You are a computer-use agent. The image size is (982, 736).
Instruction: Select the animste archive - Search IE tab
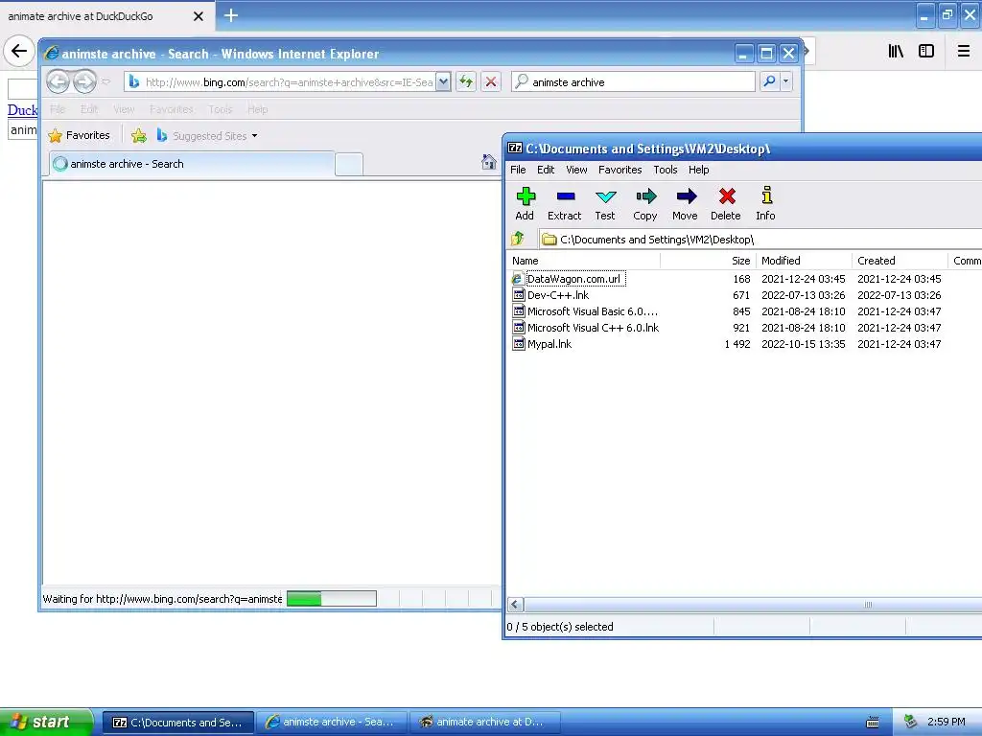point(192,164)
